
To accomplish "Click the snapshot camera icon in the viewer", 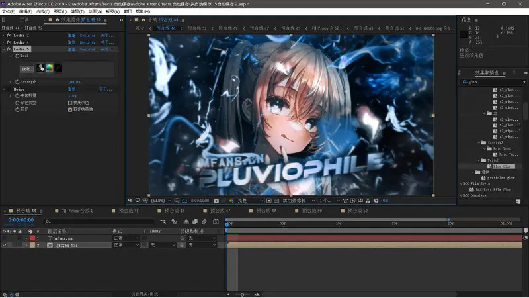I will click(216, 201).
